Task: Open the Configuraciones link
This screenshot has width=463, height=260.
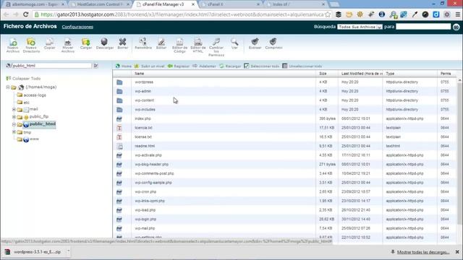Action: [77, 27]
